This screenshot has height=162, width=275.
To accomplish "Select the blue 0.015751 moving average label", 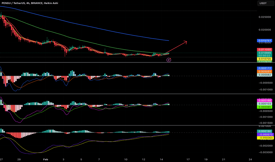I will tap(264, 40).
